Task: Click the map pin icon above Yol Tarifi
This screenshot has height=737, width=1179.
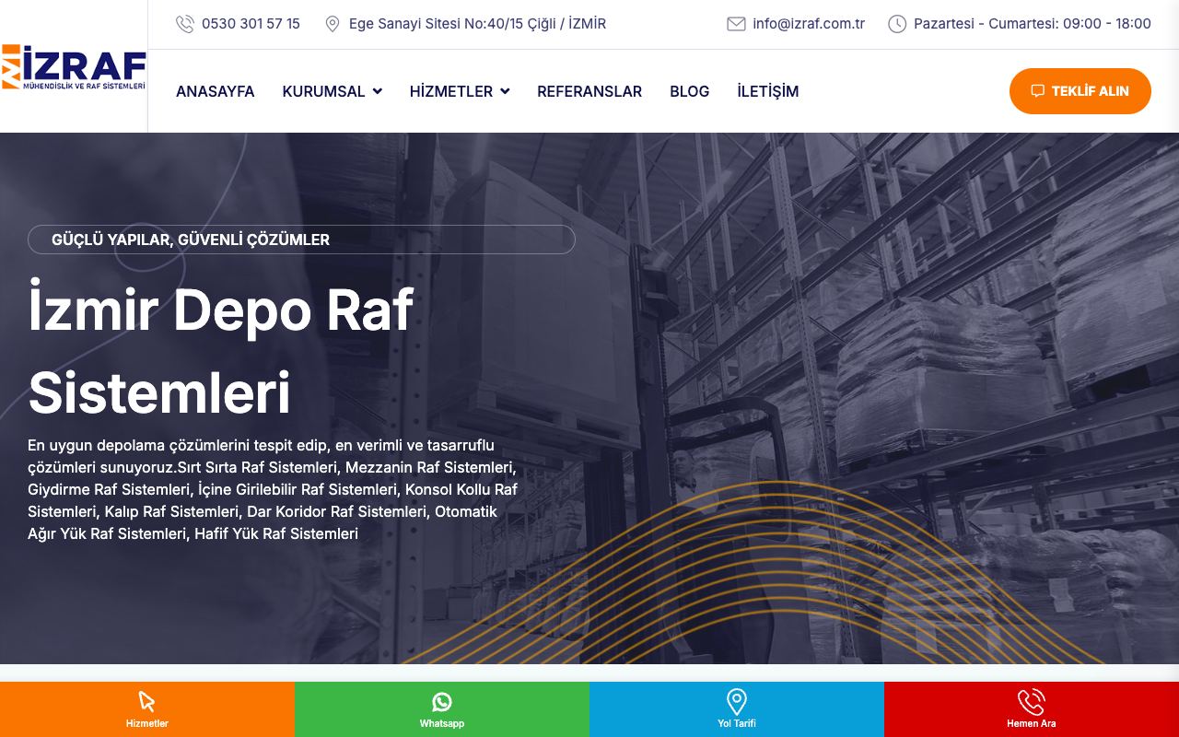Action: tap(737, 702)
